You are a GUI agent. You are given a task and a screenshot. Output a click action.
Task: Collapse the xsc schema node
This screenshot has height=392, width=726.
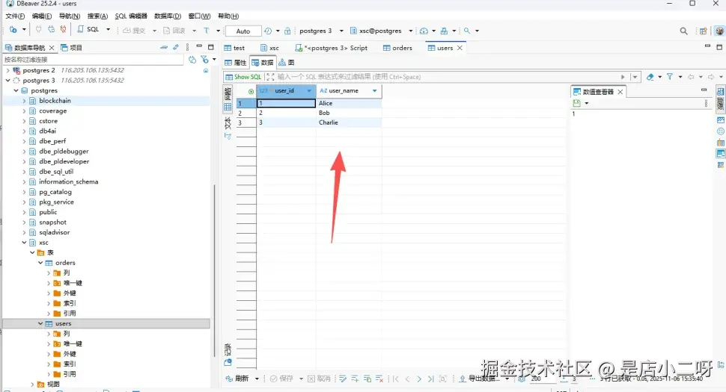[24, 243]
